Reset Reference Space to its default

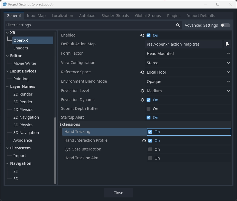[142, 72]
